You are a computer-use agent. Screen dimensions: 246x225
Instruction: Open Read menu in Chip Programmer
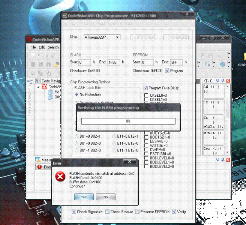101,24
